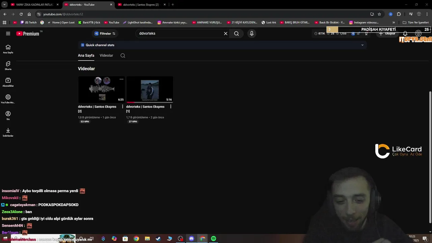Open the Chrome extensions puzzle icon
Viewport: 432px width, 243px height.
399,14
